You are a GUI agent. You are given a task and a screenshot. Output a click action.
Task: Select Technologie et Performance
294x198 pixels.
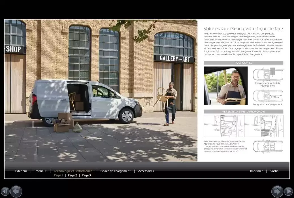[73, 171]
